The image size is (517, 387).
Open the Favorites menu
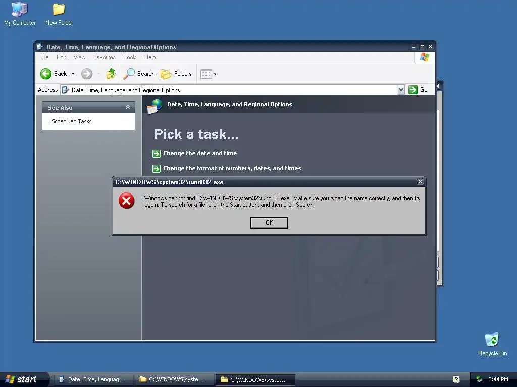104,57
